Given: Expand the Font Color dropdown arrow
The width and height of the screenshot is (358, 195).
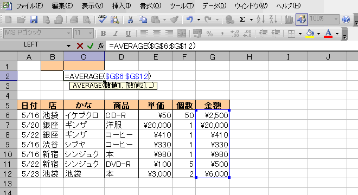Looking at the screenshot, I should (337, 34).
